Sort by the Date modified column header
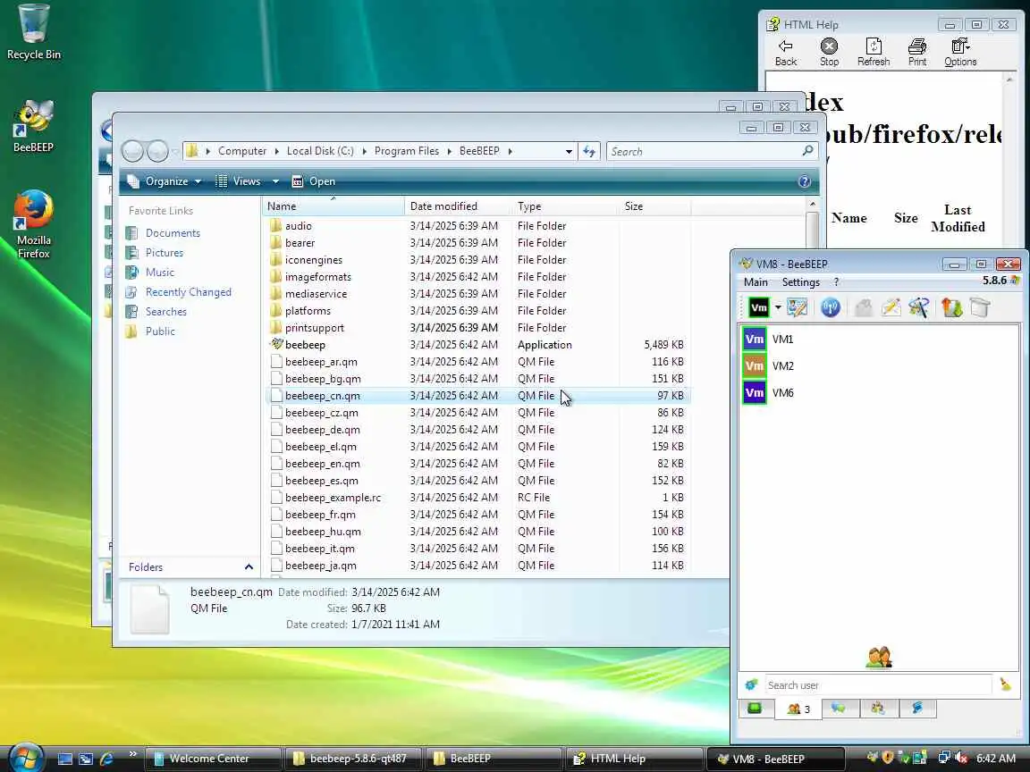The width and height of the screenshot is (1030, 772). tap(458, 206)
